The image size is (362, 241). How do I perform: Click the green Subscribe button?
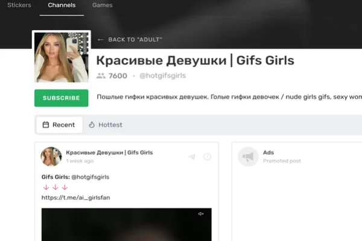click(x=61, y=98)
